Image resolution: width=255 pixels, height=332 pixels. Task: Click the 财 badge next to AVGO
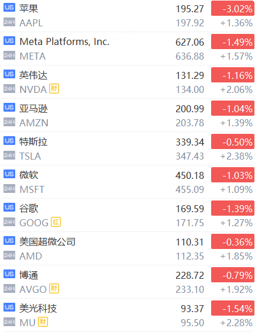click(x=54, y=289)
